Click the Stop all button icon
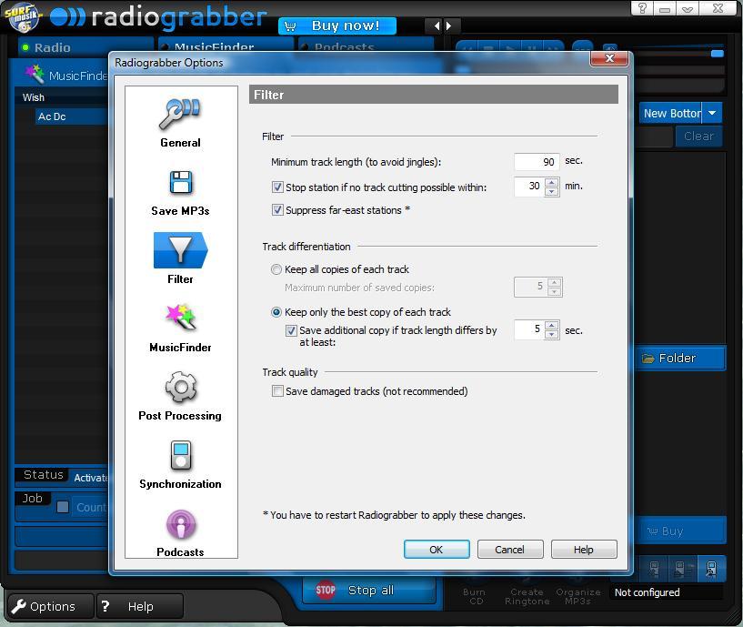This screenshot has width=743, height=627. pos(325,590)
